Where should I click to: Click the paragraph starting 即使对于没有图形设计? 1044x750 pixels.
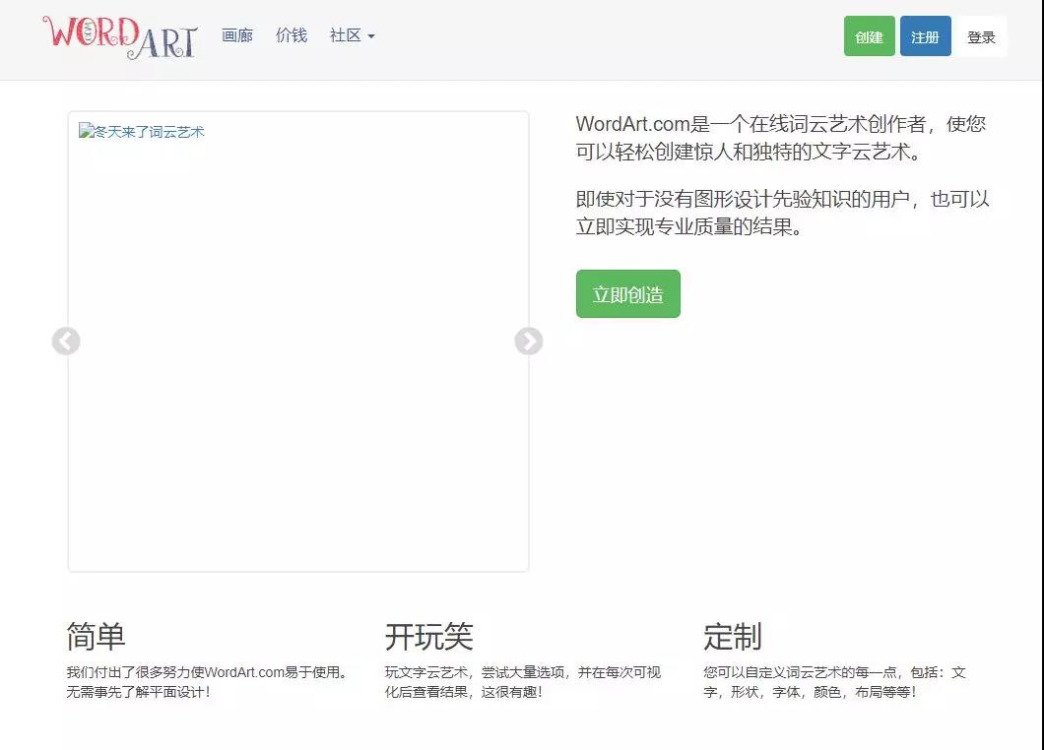(x=783, y=213)
